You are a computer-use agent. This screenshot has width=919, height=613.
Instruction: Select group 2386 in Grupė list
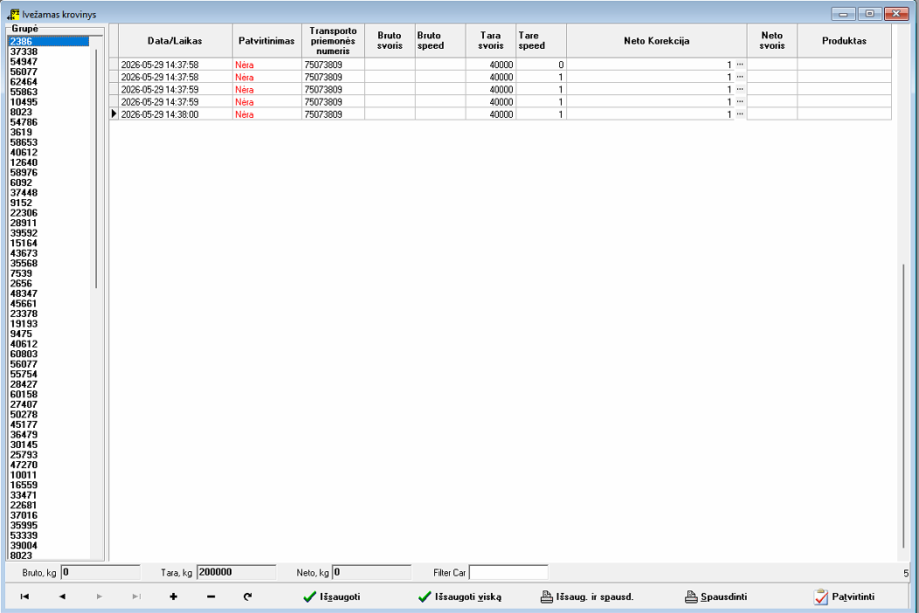pos(49,42)
